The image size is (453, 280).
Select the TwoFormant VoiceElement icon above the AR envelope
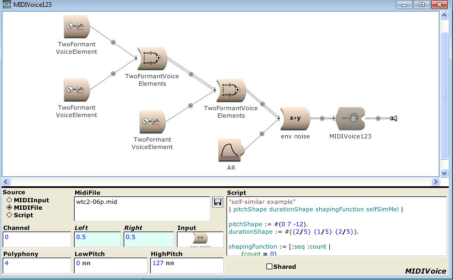(152, 121)
